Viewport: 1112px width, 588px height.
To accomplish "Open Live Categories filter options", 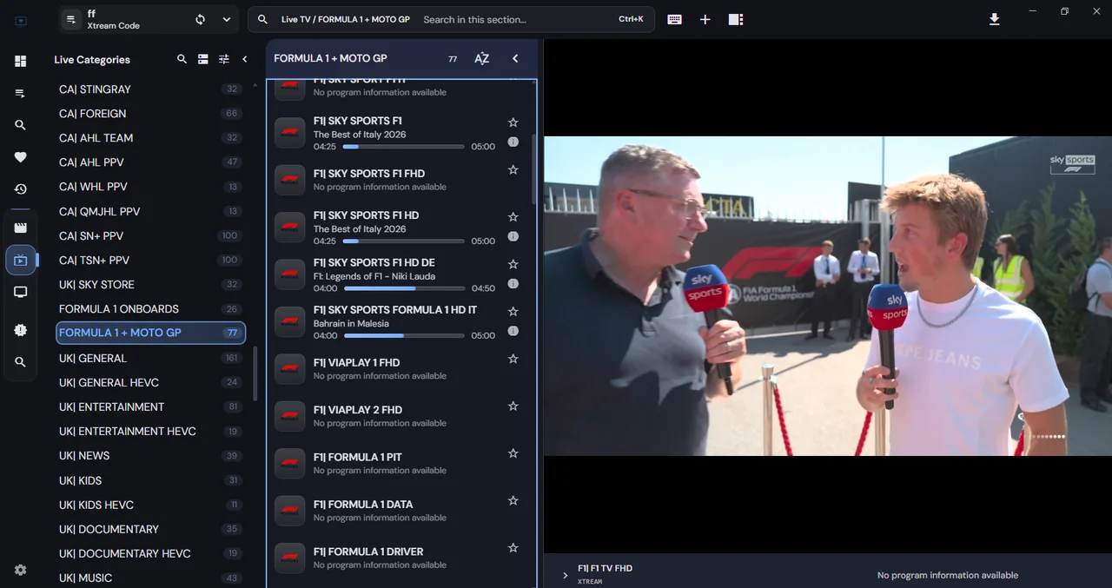I will click(224, 59).
